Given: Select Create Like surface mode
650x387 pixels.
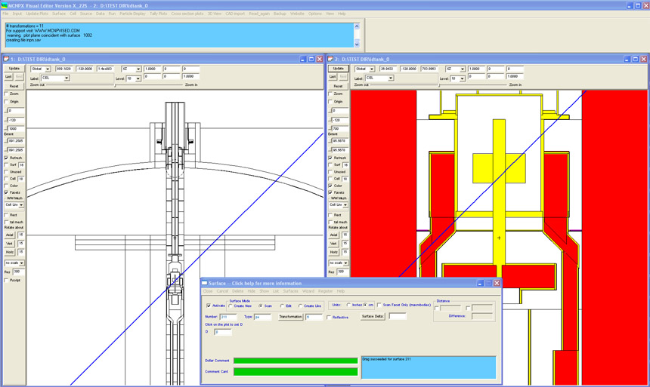Looking at the screenshot, I should click(x=301, y=306).
